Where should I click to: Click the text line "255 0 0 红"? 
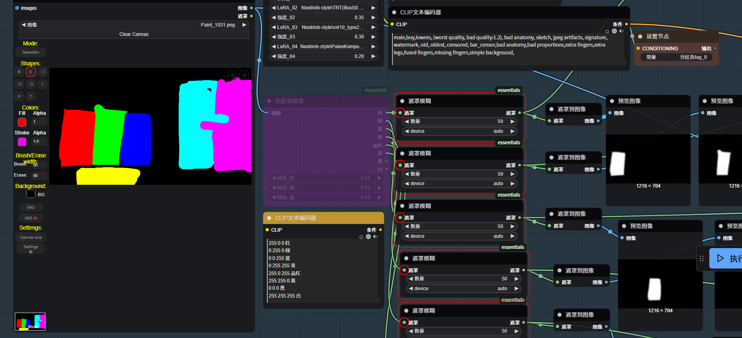pos(279,243)
